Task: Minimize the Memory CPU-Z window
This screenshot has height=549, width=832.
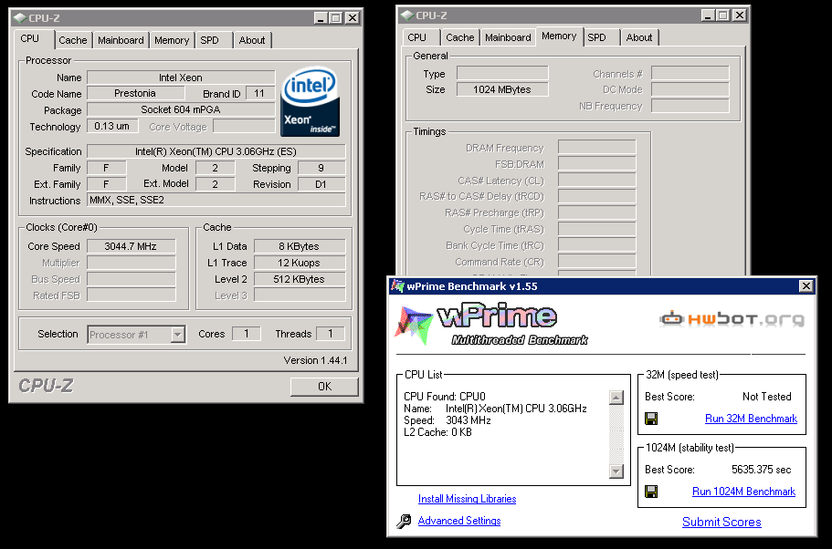Action: [x=707, y=16]
